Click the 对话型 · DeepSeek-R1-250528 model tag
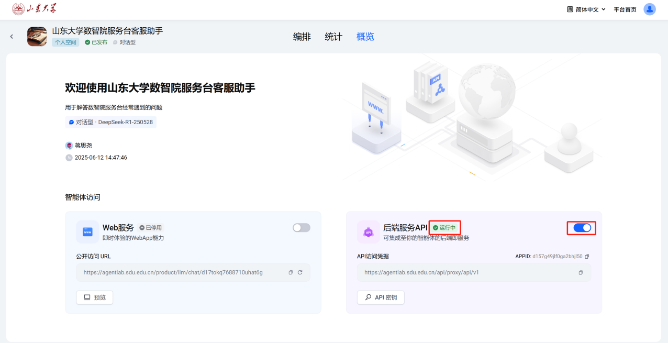The width and height of the screenshot is (668, 343). [111, 122]
